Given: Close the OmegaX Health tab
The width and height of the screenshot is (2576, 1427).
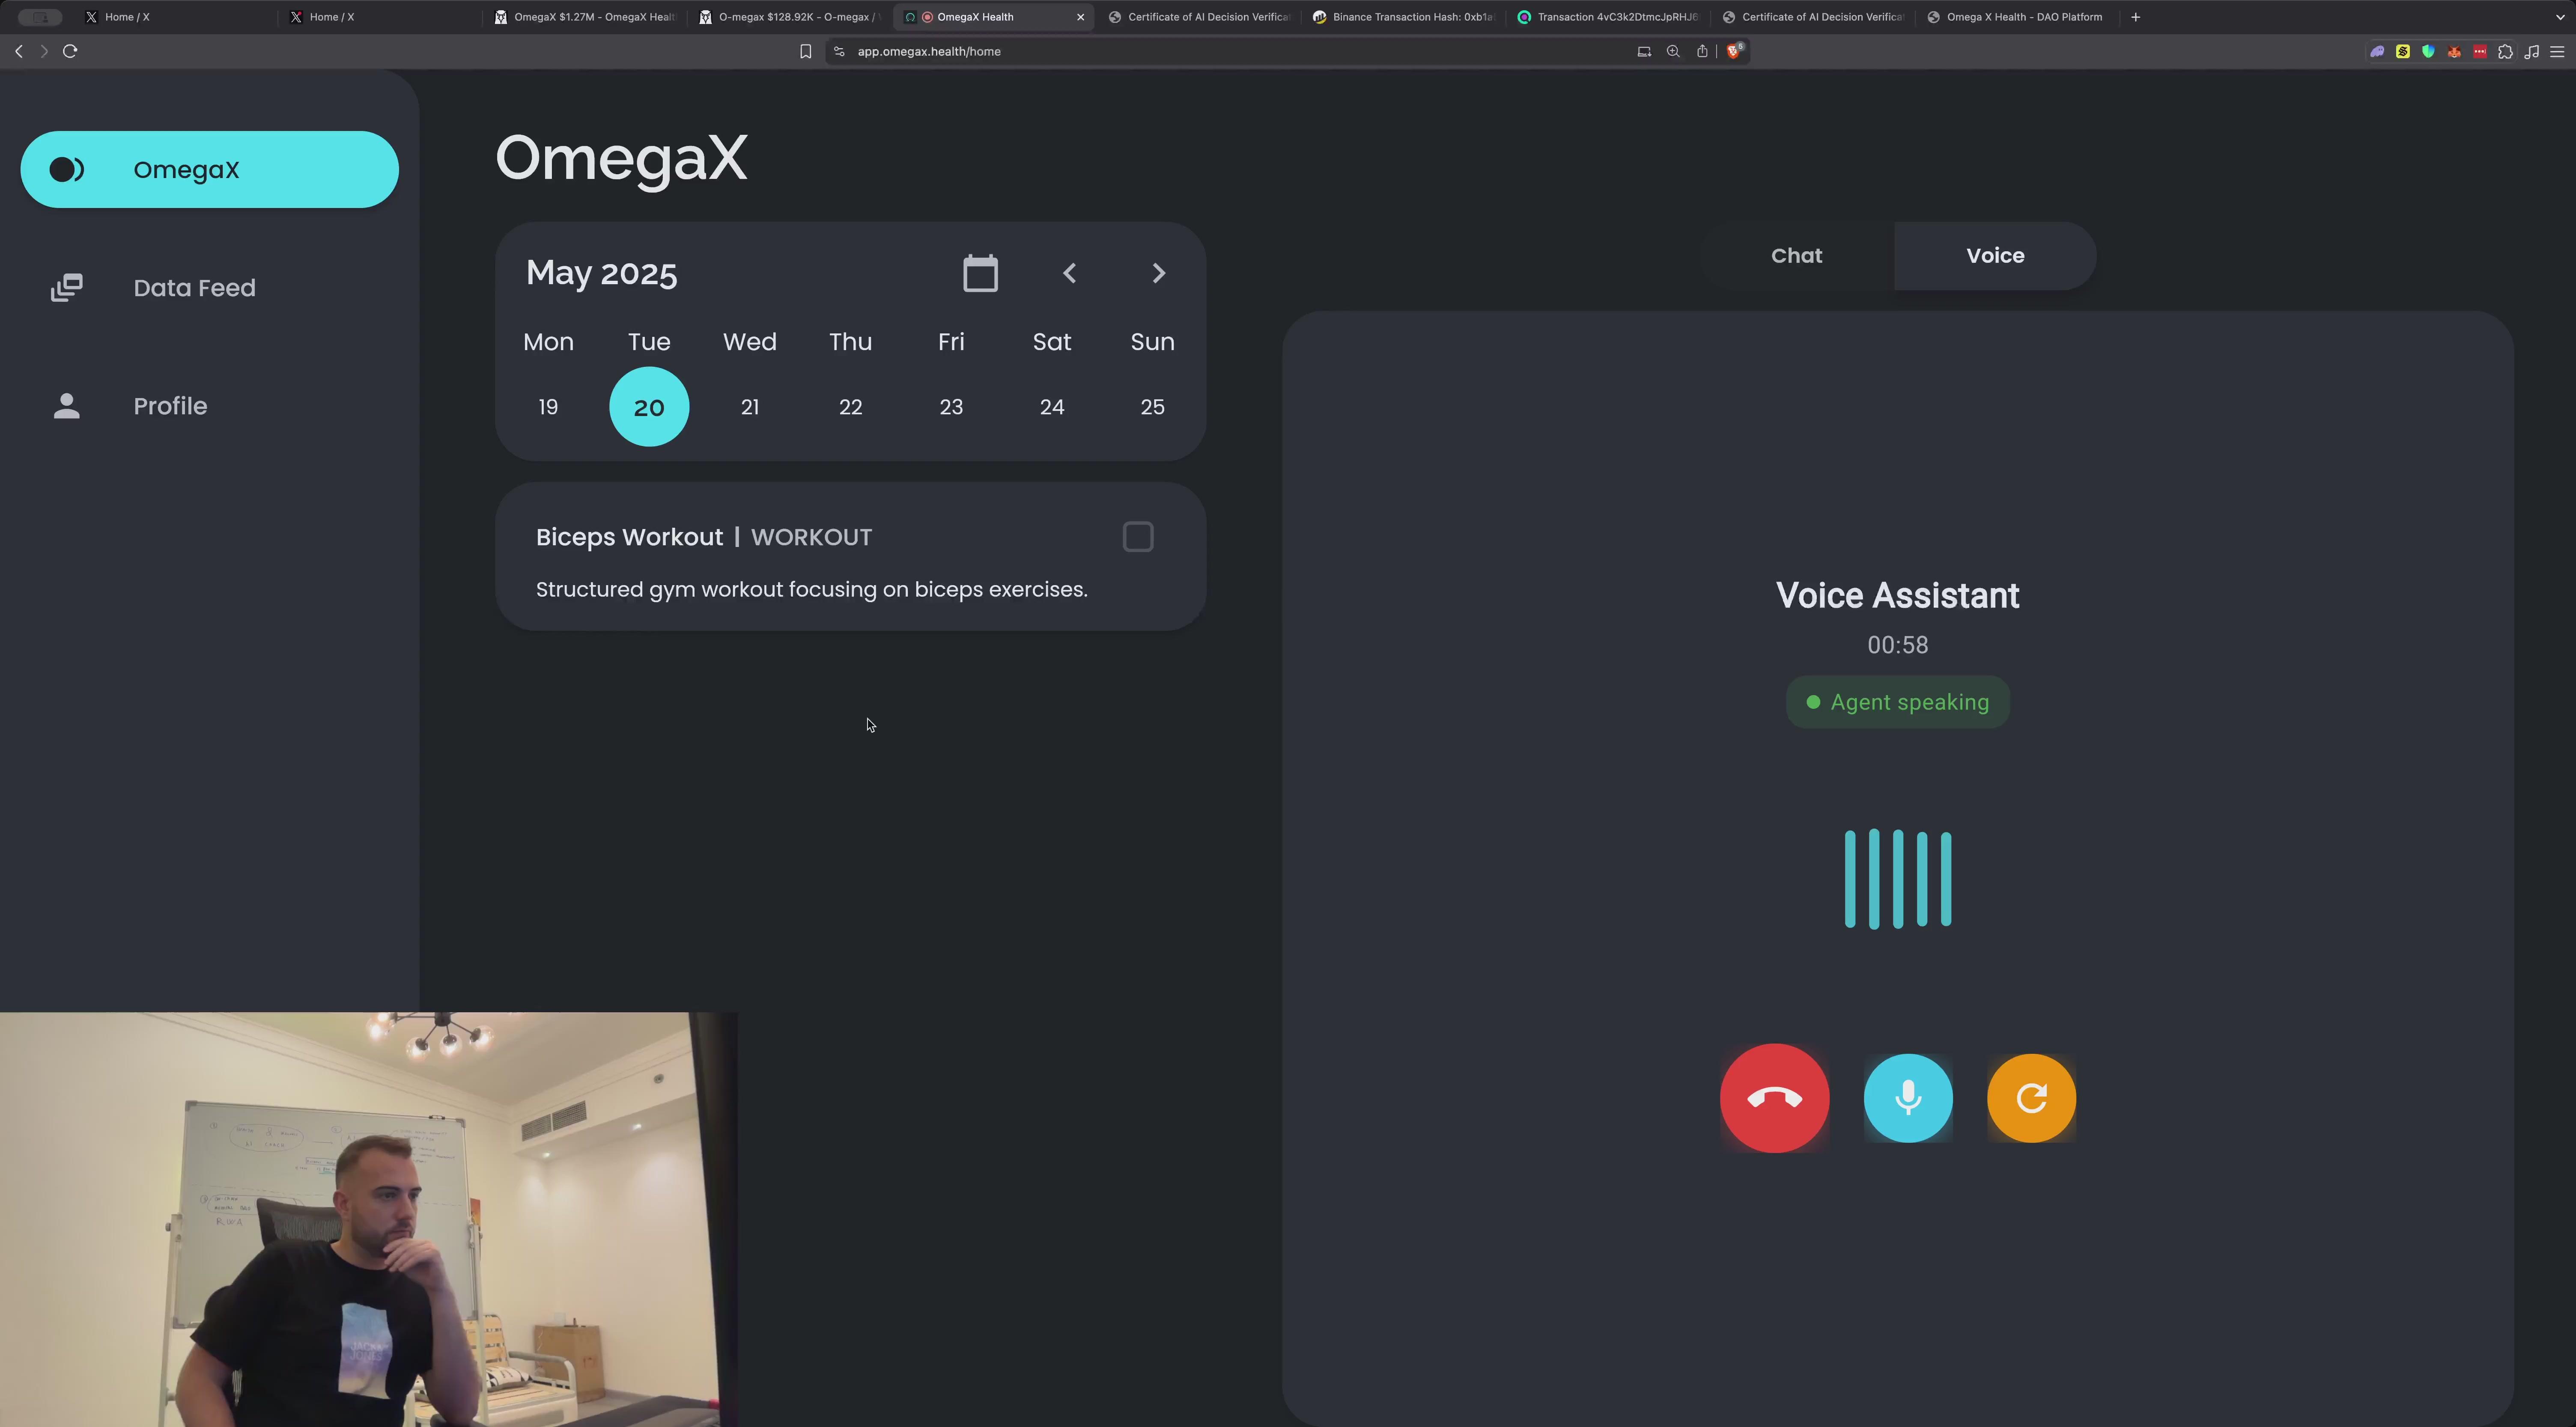Looking at the screenshot, I should click(x=1080, y=17).
